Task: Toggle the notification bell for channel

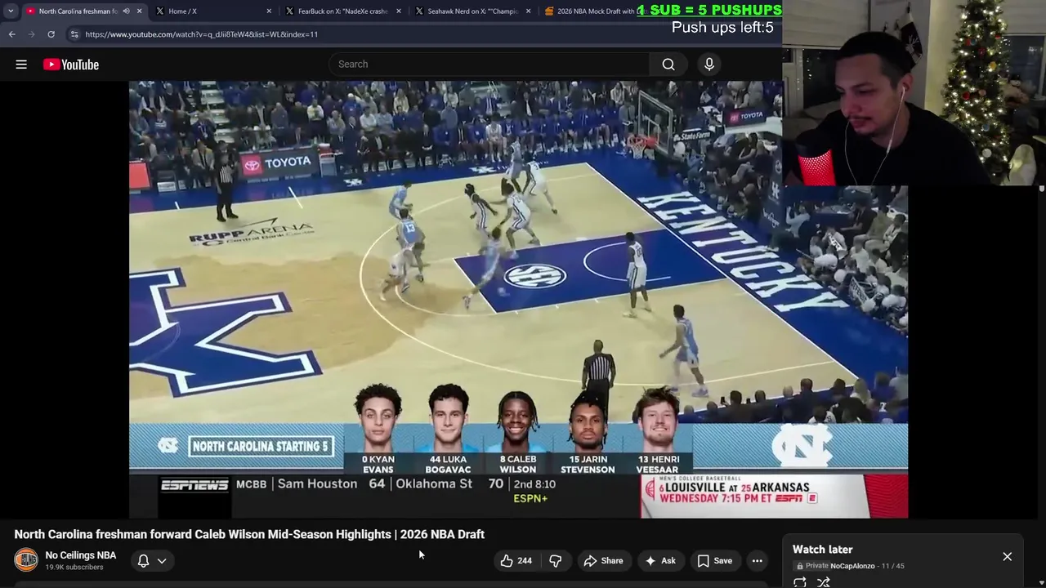Action: tap(143, 561)
